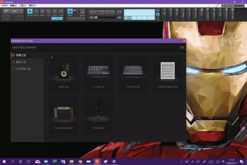
Task: Click the highlighted note value button under Draw
Action: tap(57, 19)
